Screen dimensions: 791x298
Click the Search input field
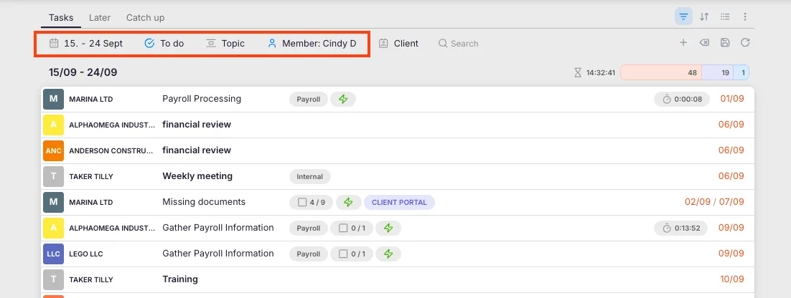tap(464, 44)
